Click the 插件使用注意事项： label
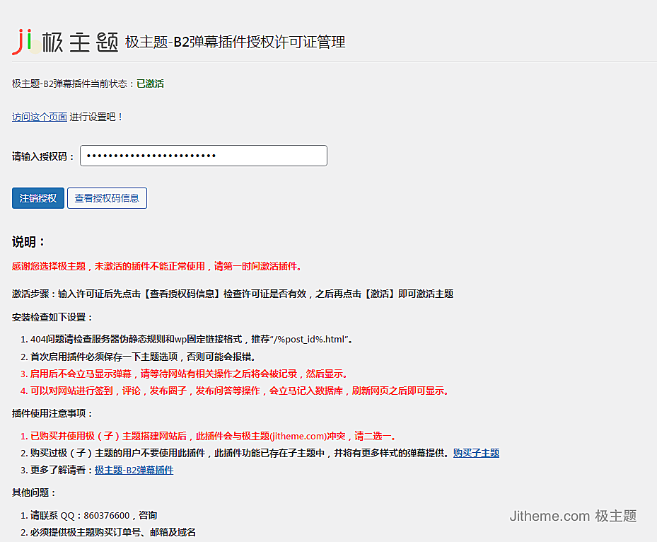The image size is (657, 542). pos(52,413)
